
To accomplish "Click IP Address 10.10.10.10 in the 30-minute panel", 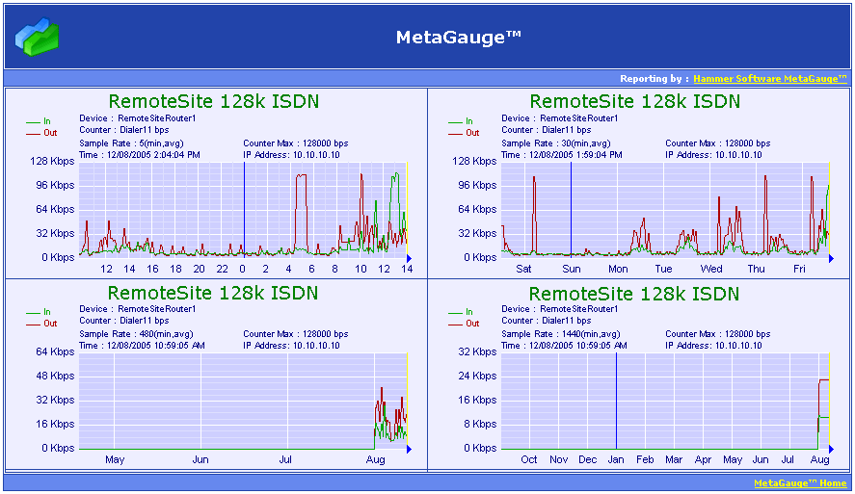I will point(713,155).
